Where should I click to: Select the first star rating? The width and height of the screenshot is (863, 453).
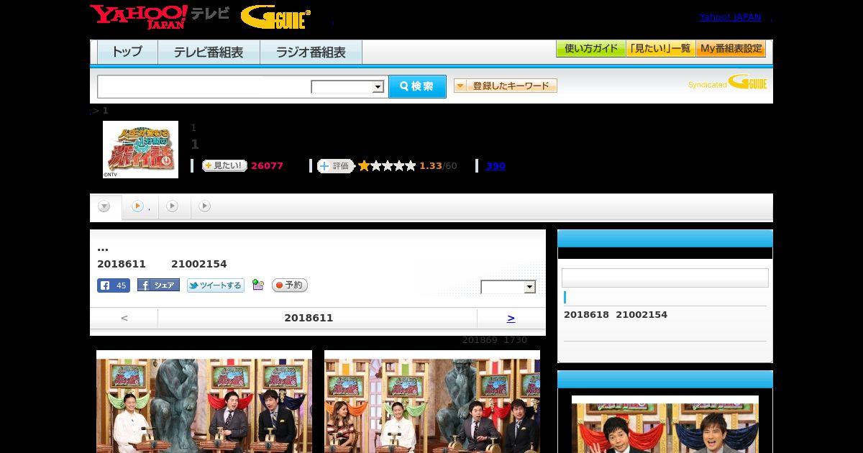click(x=364, y=165)
